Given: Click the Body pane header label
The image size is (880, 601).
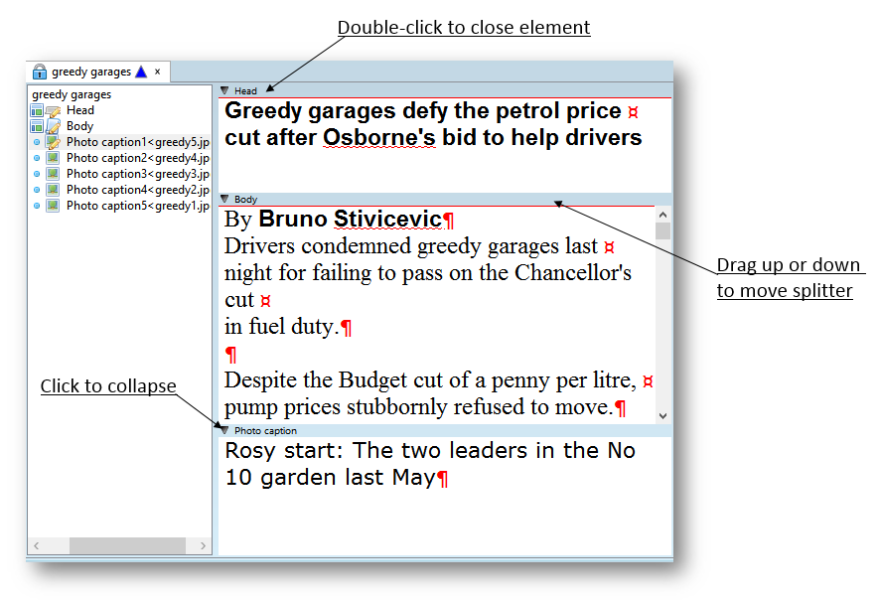Looking at the screenshot, I should tap(245, 200).
